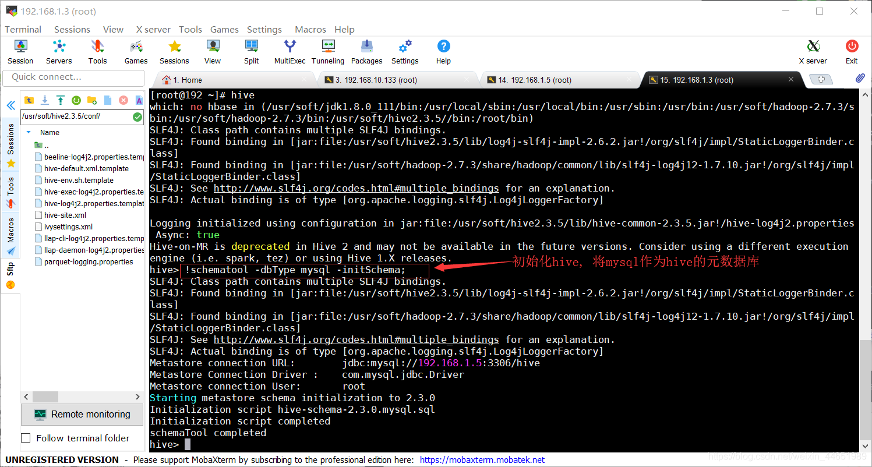872x467 pixels.
Task: Click the red Exit toolbar button
Action: pos(852,52)
